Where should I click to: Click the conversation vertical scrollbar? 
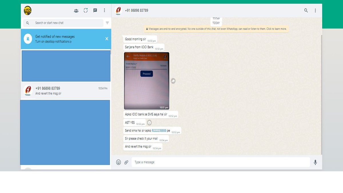(321, 94)
